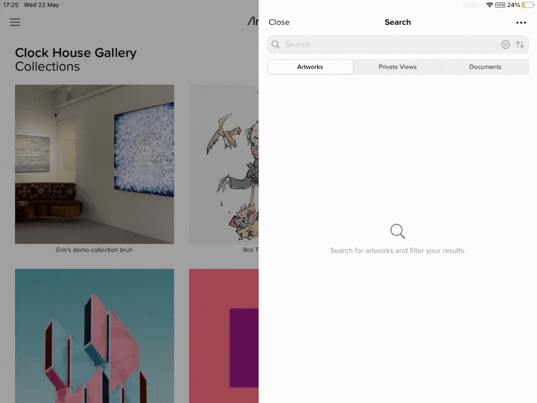
Task: Tap the Clock House Gallery heading
Action: coord(76,53)
